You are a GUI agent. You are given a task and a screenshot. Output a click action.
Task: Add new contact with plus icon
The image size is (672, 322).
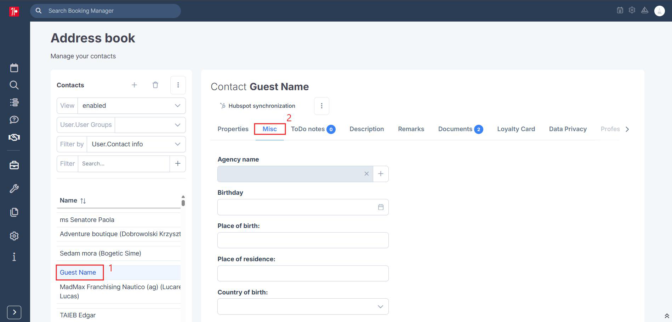pyautogui.click(x=135, y=85)
